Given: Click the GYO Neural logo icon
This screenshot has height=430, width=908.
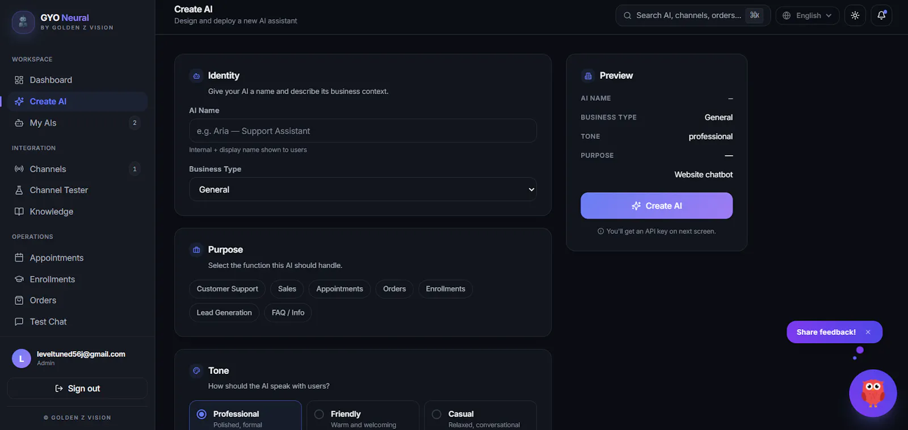Looking at the screenshot, I should point(23,22).
